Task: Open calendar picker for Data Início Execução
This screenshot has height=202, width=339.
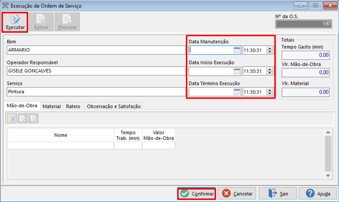Action: coord(237,71)
